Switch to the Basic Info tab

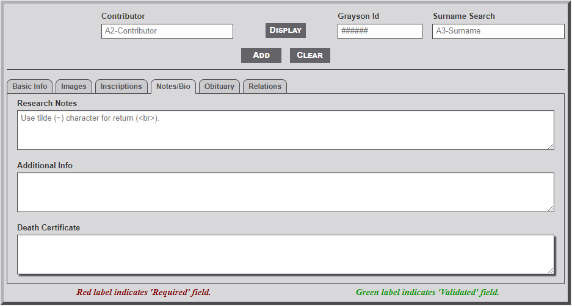[x=30, y=87]
